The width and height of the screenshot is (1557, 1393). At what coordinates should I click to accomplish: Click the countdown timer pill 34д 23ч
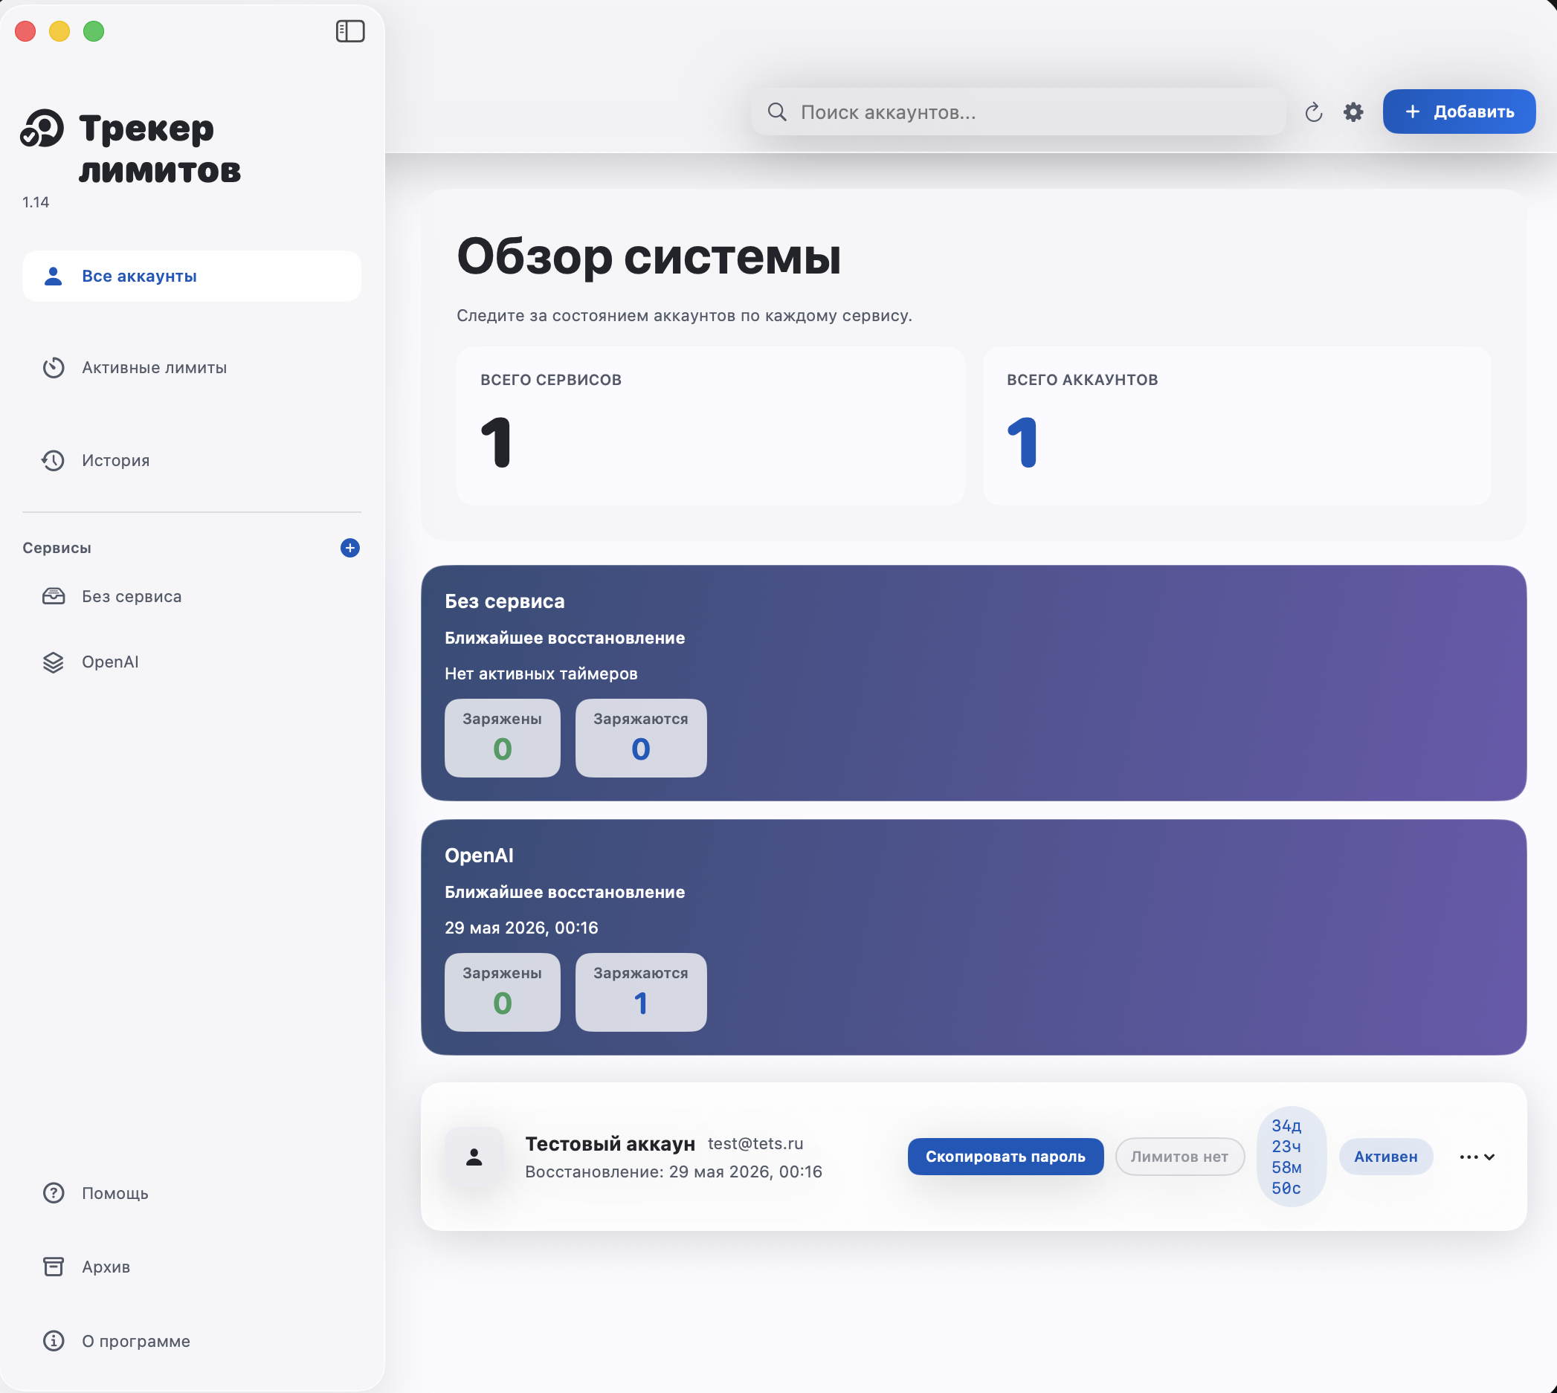click(1292, 1157)
